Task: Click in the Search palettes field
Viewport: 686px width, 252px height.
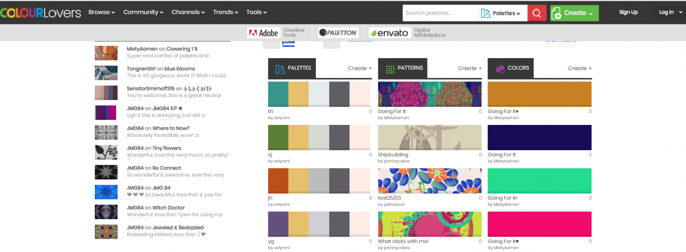Action: tap(439, 13)
